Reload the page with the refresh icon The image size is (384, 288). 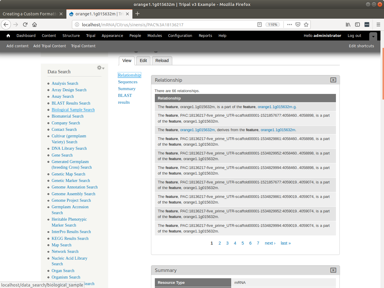coord(25,25)
